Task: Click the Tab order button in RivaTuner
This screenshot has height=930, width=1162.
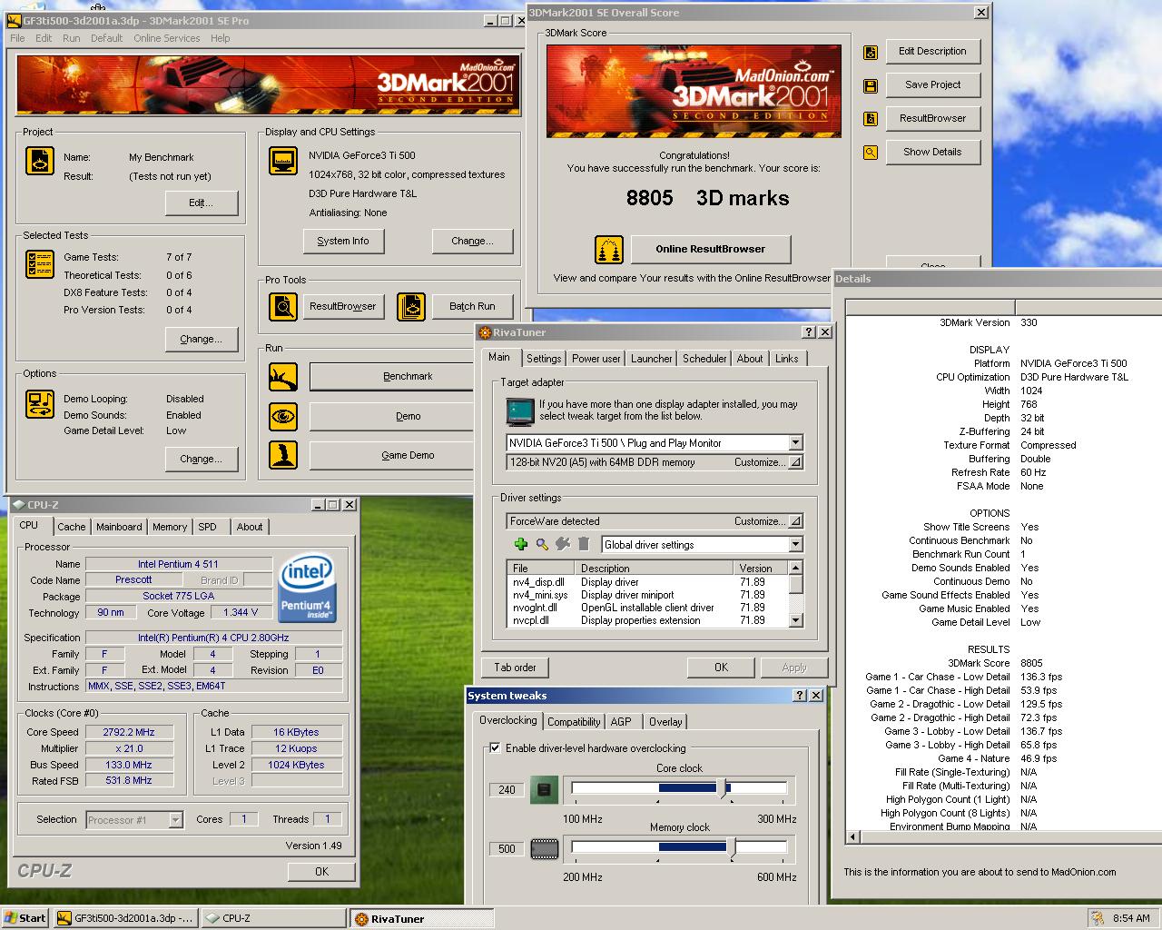Action: tap(516, 668)
